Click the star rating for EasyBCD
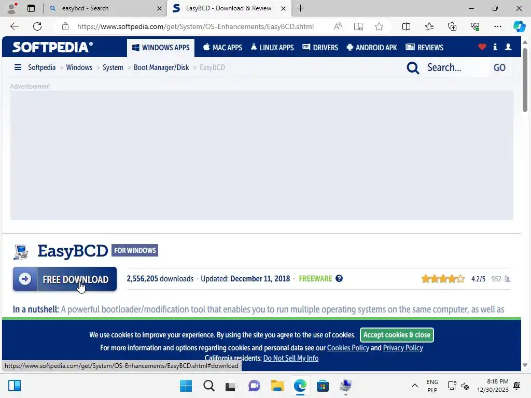This screenshot has width=531, height=398. pos(443,279)
